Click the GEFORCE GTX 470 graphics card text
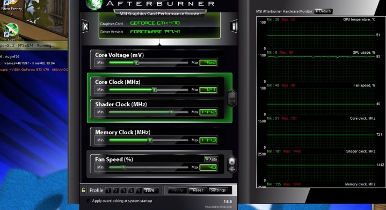The image size is (386, 210). 155,23
